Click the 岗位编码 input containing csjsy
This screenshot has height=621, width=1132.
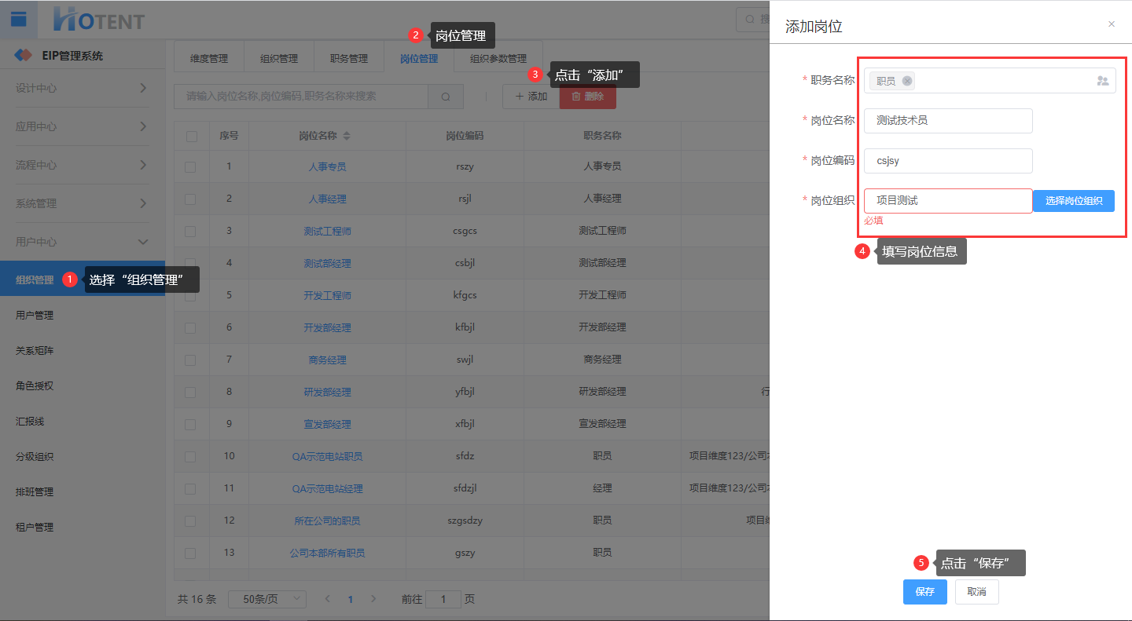click(948, 161)
